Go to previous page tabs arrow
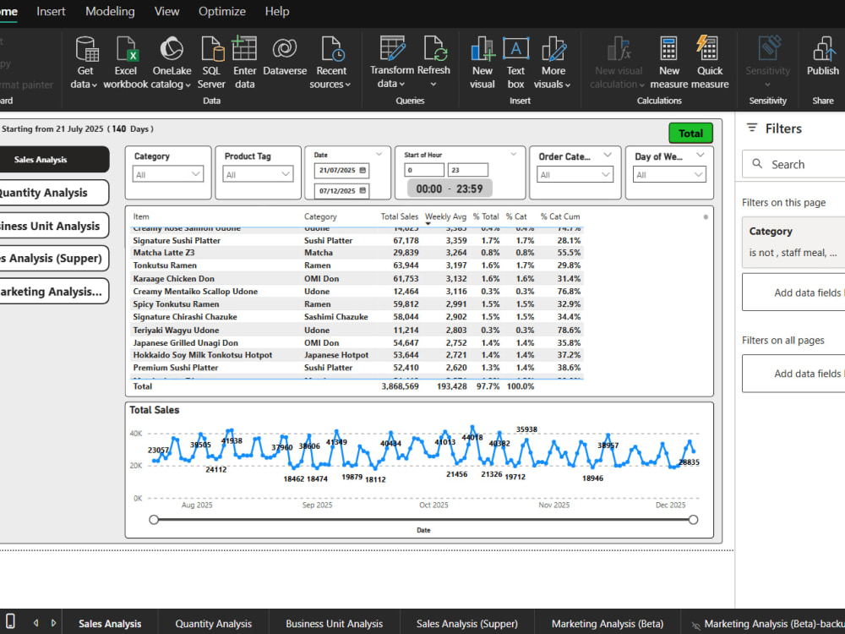845x634 pixels. pos(36,623)
